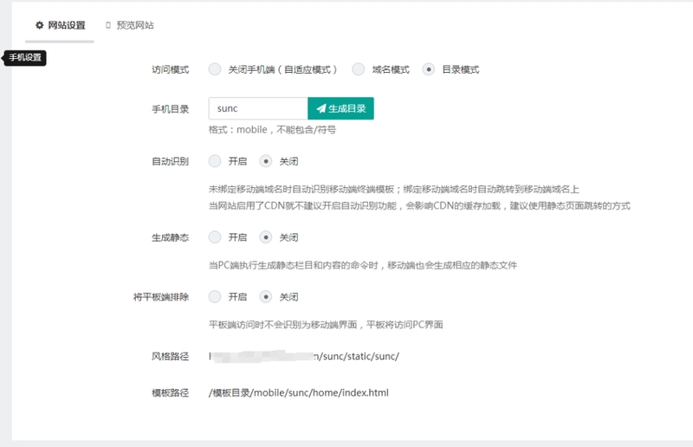This screenshot has height=447, width=693.
Task: Choose 域名模式 as the access mode
Action: (358, 69)
